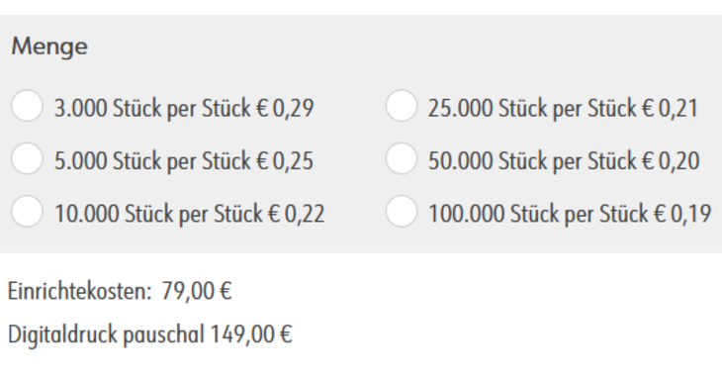Pick the 100.000 Stück radio button
The height and width of the screenshot is (379, 722).
[402, 212]
